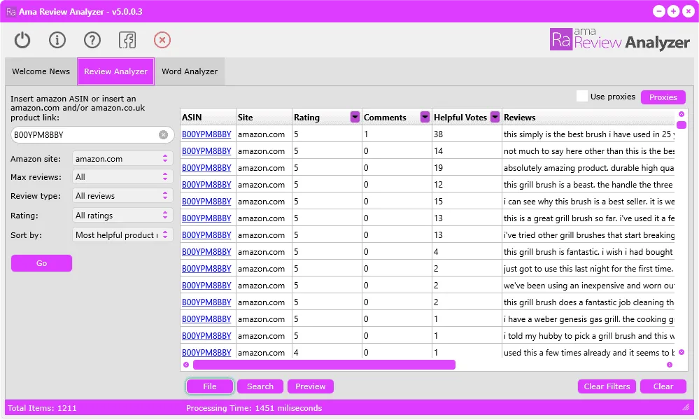This screenshot has width=699, height=420.
Task: Click the Preview button
Action: click(311, 386)
